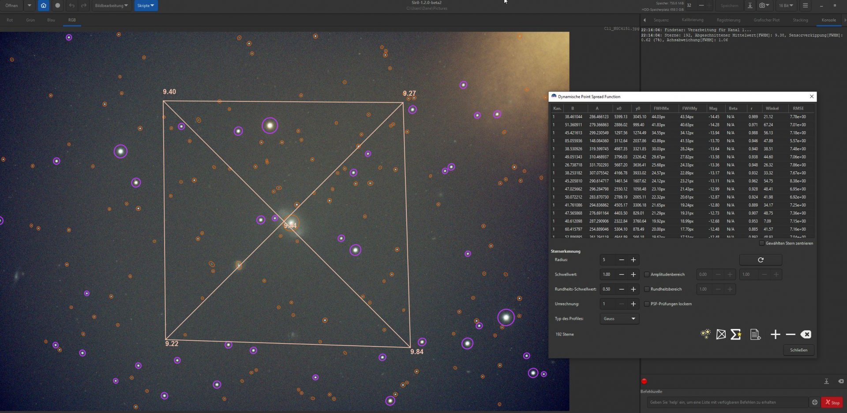This screenshot has width=847, height=413.
Task: Switch to the Kalibrierung tab
Action: [693, 20]
